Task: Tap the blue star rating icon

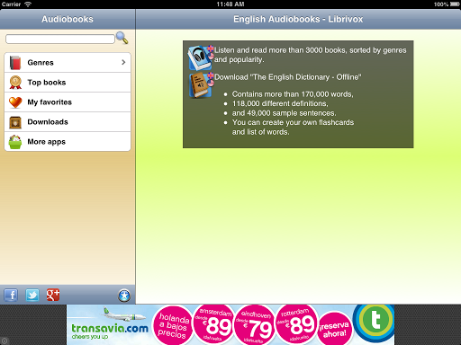Action: tap(124, 296)
